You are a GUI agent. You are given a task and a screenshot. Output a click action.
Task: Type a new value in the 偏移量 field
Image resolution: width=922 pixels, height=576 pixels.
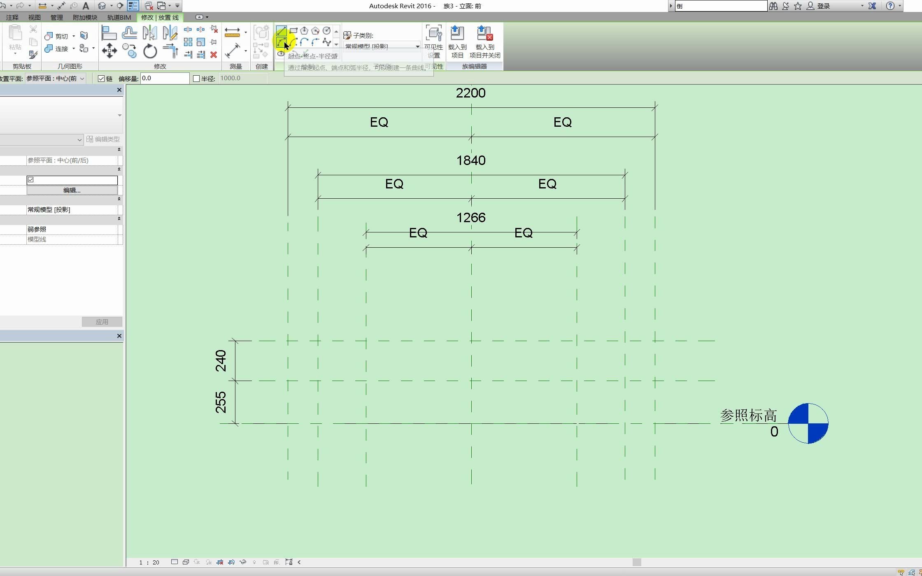click(164, 78)
